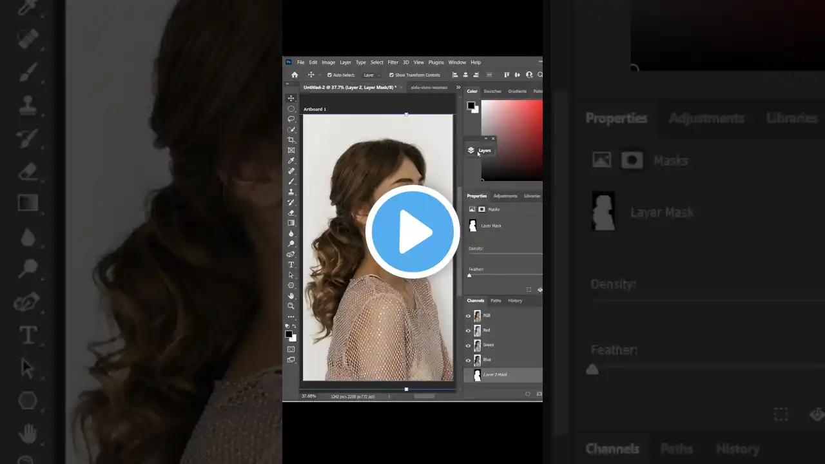The image size is (825, 464).
Task: Select the Hand tool
Action: click(x=291, y=296)
